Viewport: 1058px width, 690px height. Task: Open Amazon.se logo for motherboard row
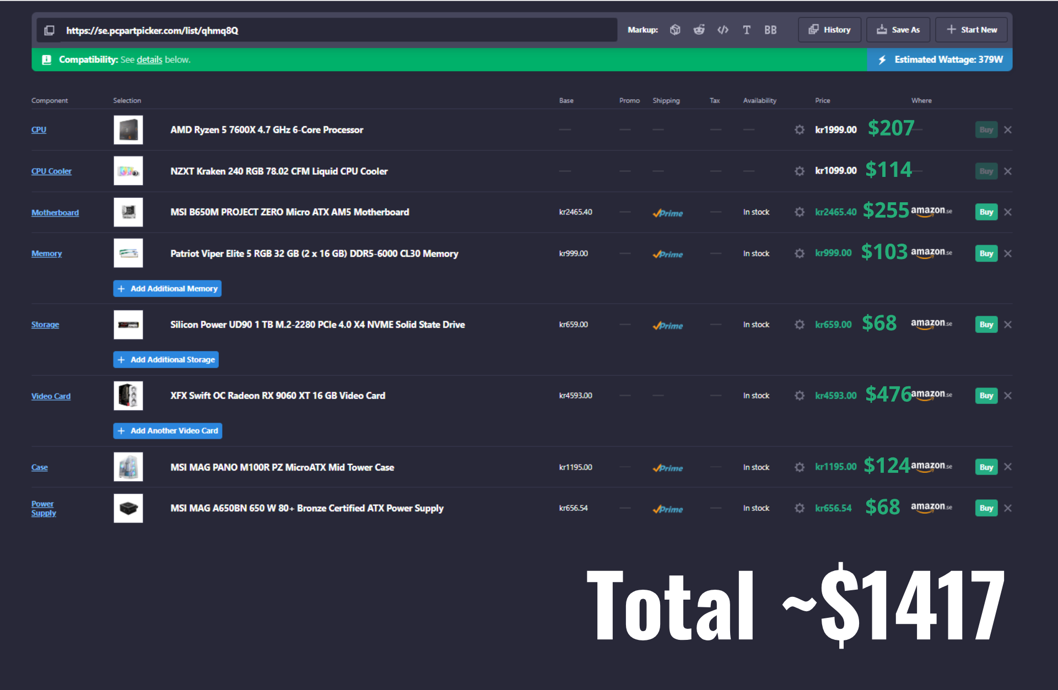point(931,211)
